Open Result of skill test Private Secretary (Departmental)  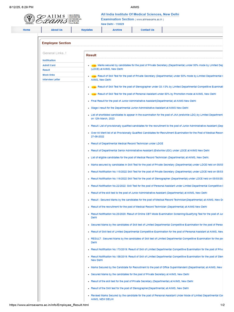[142, 281]
